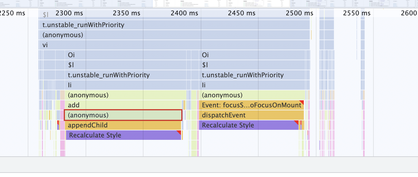The image size is (418, 177).
Task: Select the Oi frame in the dispatchEvent call stack
Action: coord(253,55)
